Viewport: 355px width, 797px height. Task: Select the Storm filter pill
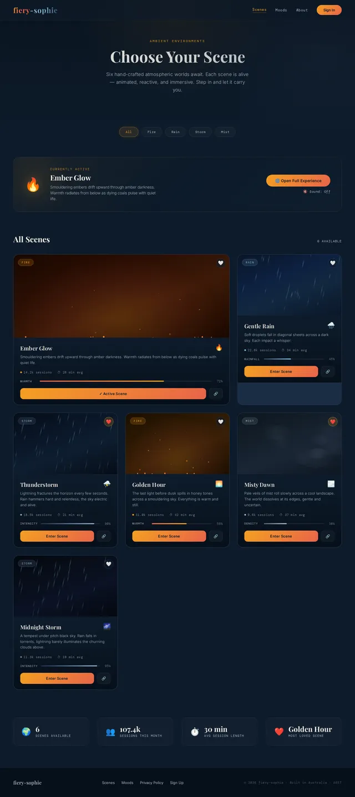200,132
